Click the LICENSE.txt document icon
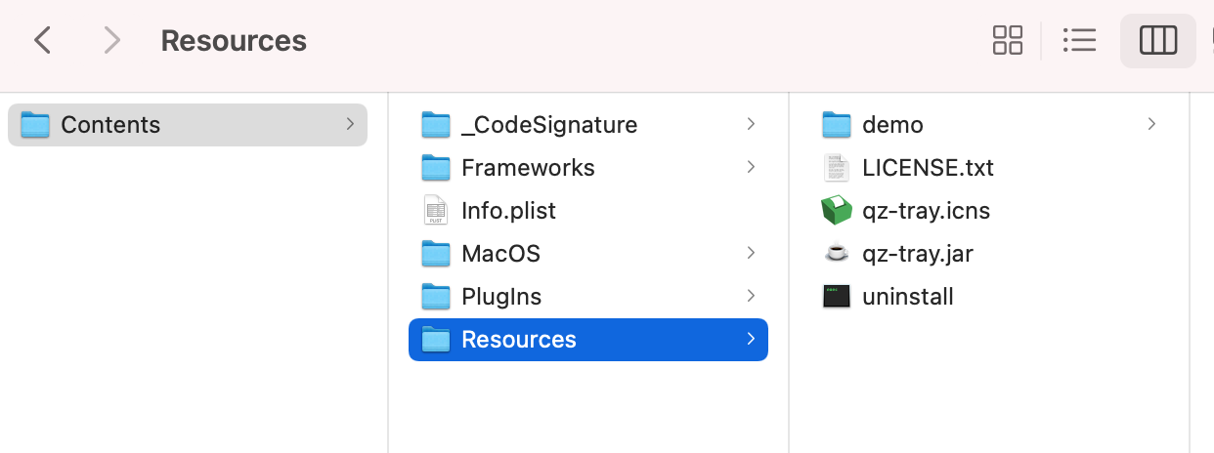Viewport: 1214px width, 453px height. pyautogui.click(x=837, y=168)
